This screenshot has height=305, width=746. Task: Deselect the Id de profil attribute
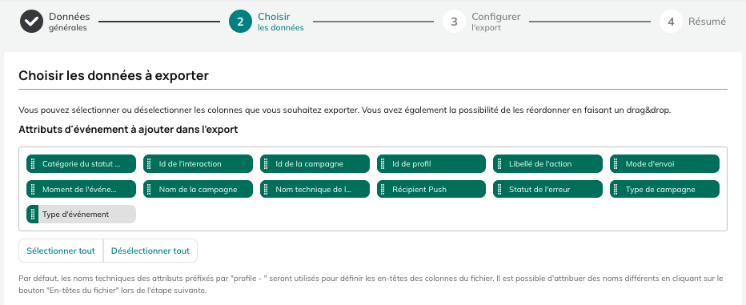[431, 163]
